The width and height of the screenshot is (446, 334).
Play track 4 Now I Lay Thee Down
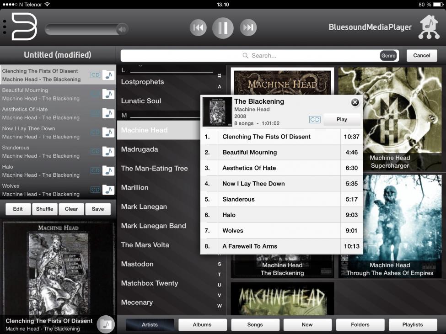(282, 184)
